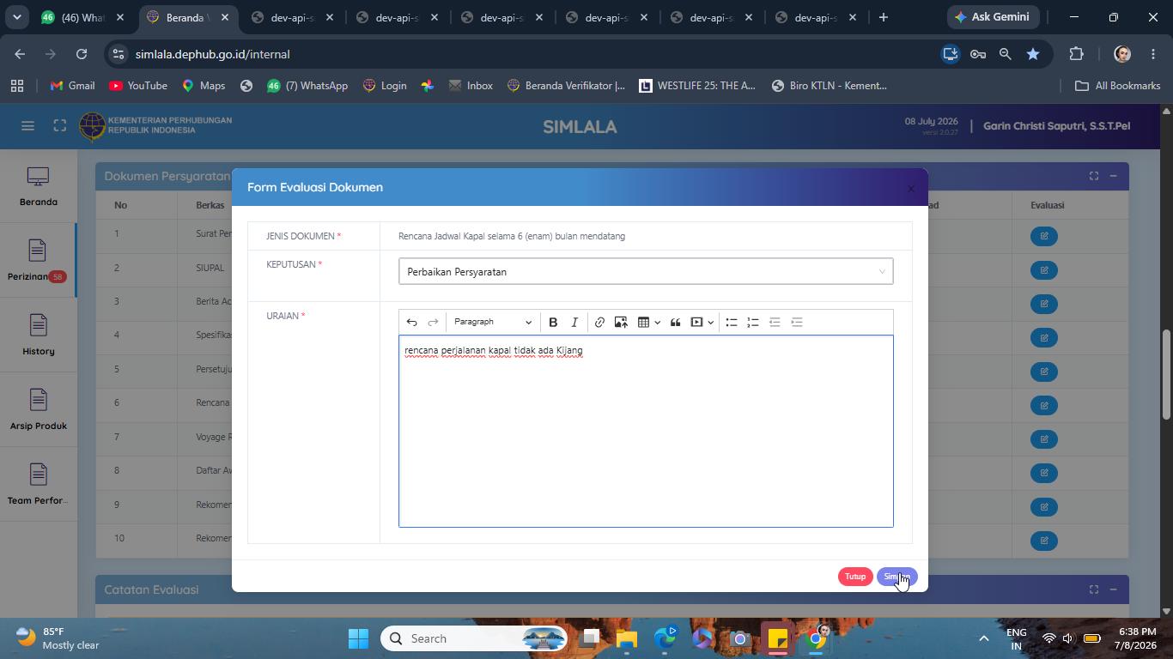
Task: Redo edit in Uraian editor
Action: click(434, 323)
